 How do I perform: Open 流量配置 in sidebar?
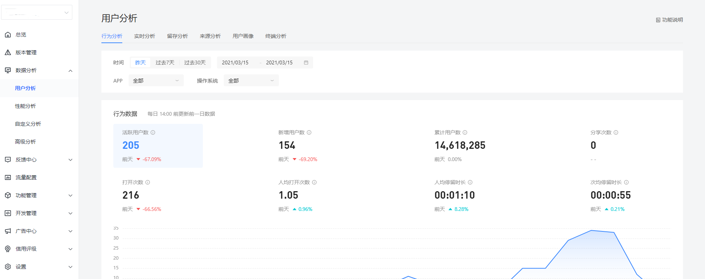[39, 177]
